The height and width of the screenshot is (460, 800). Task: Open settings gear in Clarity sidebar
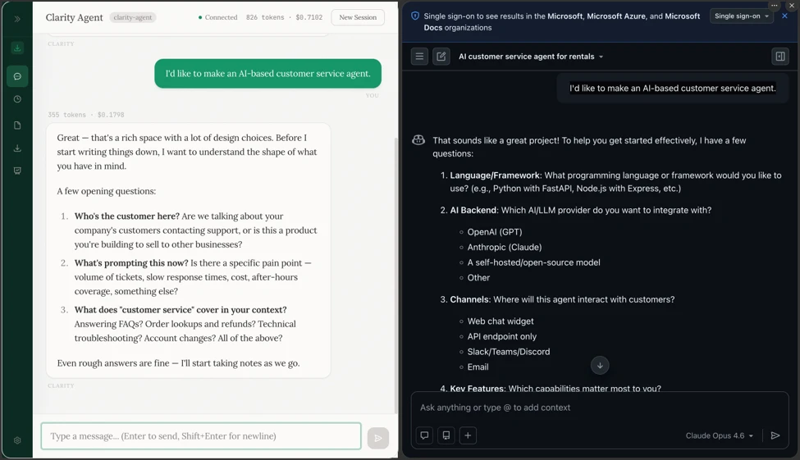pyautogui.click(x=17, y=440)
